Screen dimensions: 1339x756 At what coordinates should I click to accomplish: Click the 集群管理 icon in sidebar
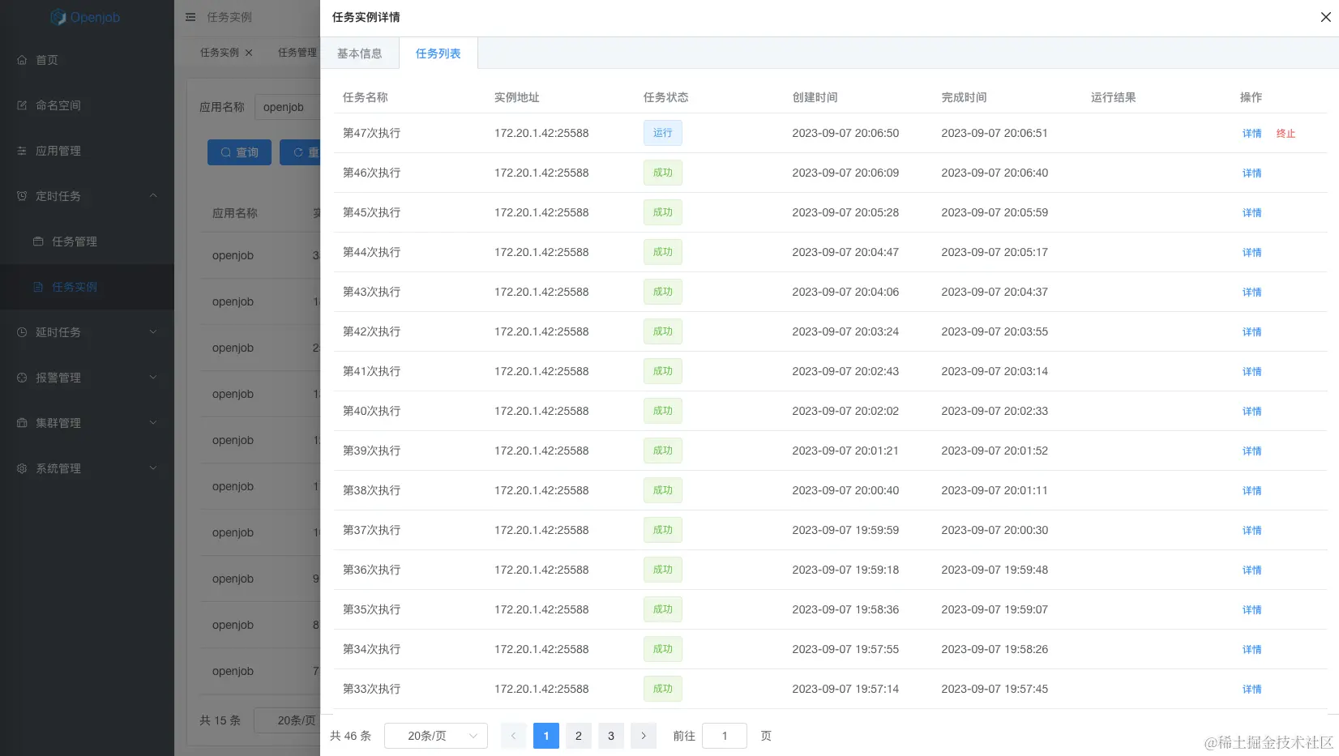coord(22,423)
